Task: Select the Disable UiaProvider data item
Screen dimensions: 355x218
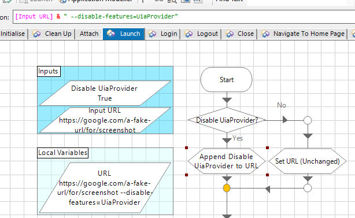Action: [x=105, y=93]
